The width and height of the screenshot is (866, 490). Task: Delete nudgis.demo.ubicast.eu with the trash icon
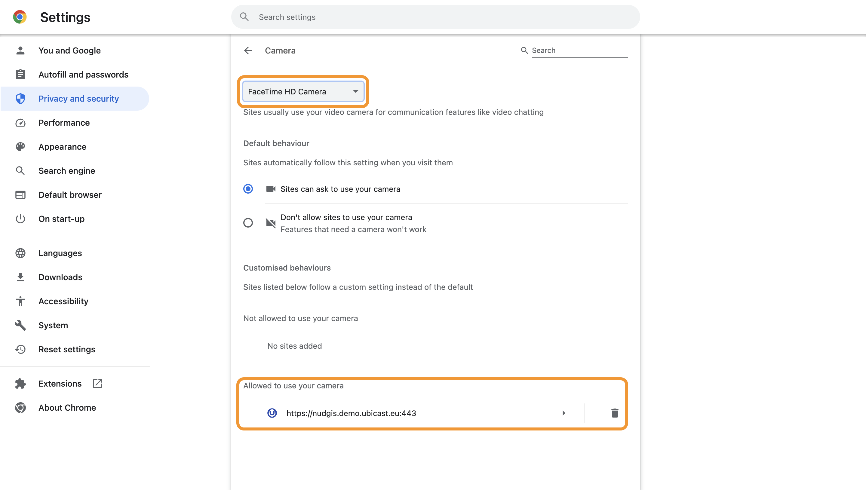(615, 413)
